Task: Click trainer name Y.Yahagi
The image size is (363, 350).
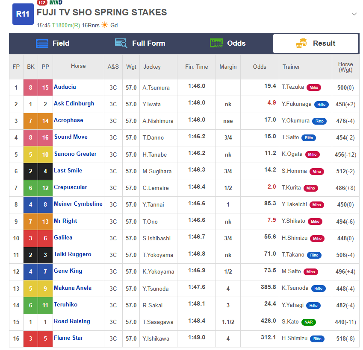Action: (x=292, y=305)
